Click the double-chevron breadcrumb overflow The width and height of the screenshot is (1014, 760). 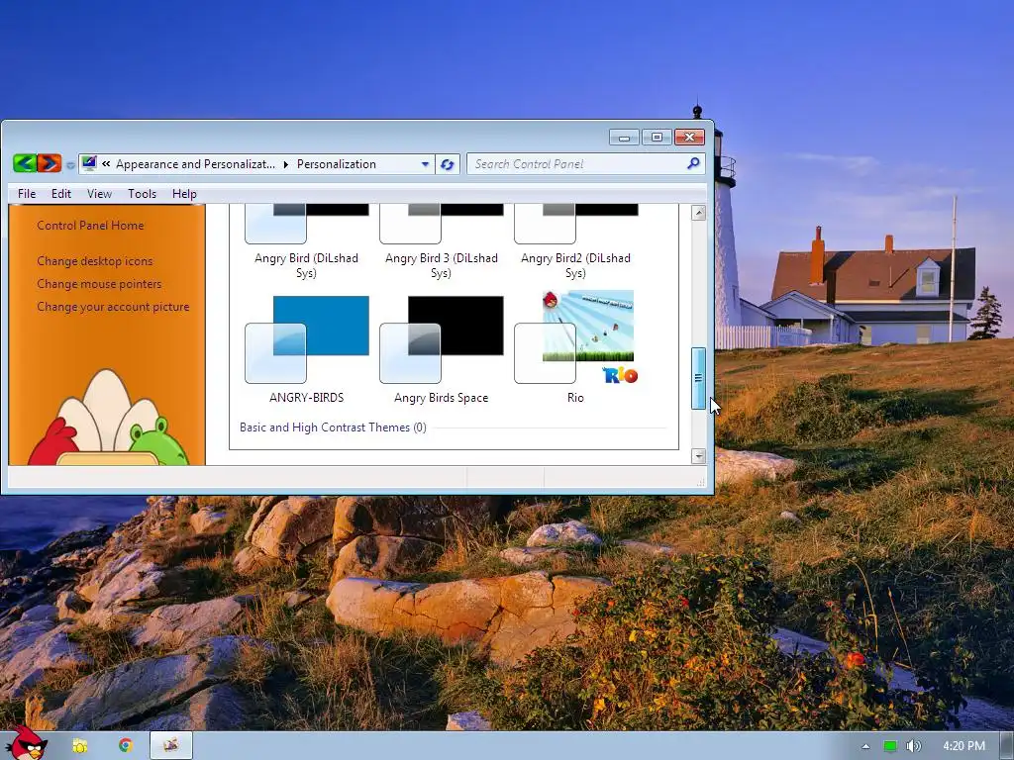coord(106,164)
